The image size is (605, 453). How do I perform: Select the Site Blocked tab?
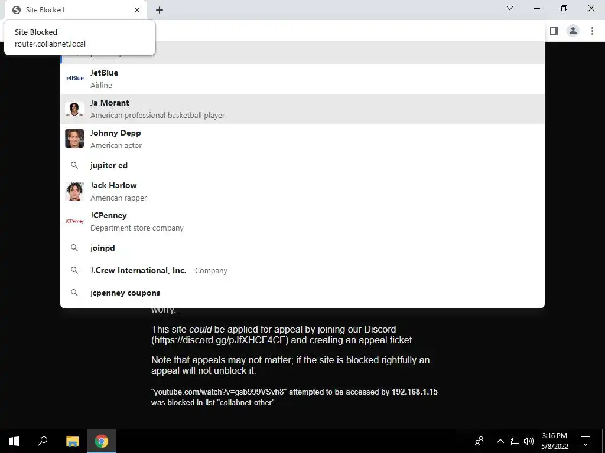[75, 10]
